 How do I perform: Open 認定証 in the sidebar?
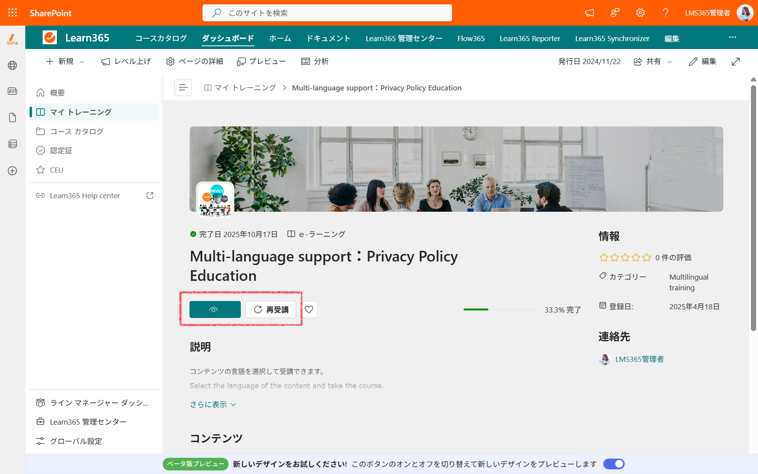pos(94,150)
